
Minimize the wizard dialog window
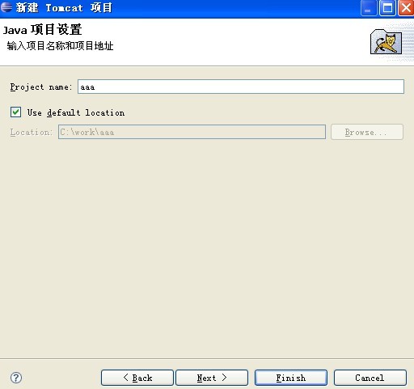pyautogui.click(x=369, y=8)
